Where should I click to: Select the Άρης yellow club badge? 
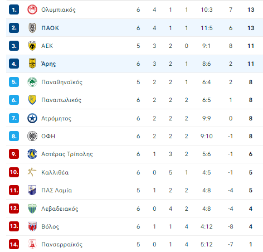(x=32, y=64)
